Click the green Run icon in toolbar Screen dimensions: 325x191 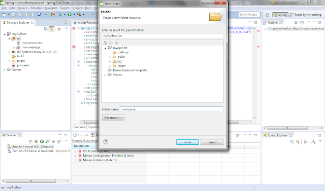tap(70, 15)
